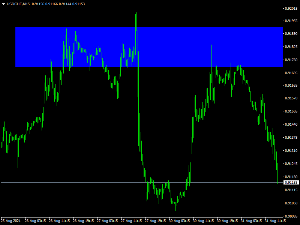This screenshot has height=225, width=300.
Task: Click the 26 Aug 03:15 time label
Action: click(35, 221)
